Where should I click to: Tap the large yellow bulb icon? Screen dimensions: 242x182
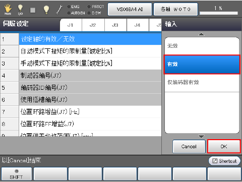tap(46, 10)
